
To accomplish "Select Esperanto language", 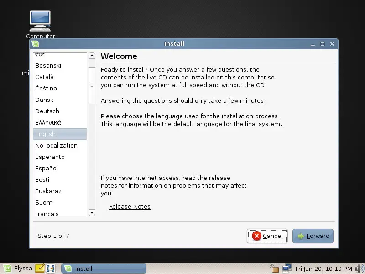I will pyautogui.click(x=60, y=157).
